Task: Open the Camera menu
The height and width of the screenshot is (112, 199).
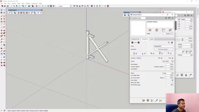Action: (x=14, y=3)
